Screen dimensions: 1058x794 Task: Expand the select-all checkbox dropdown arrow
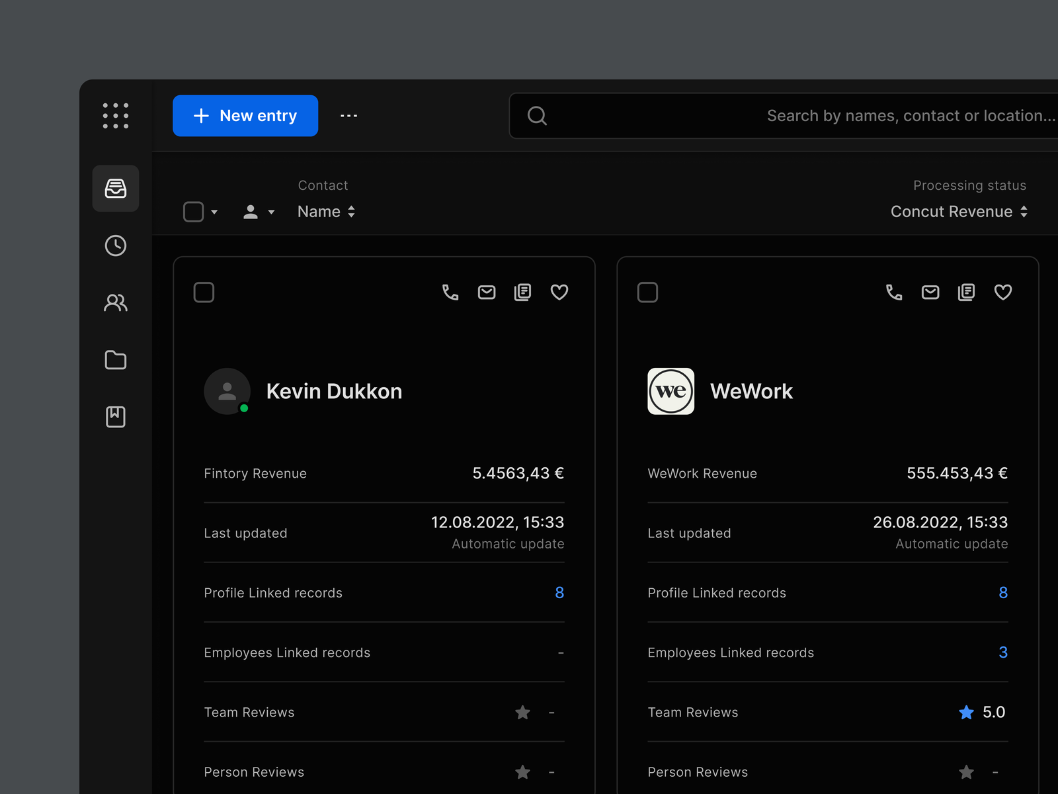pyautogui.click(x=214, y=212)
